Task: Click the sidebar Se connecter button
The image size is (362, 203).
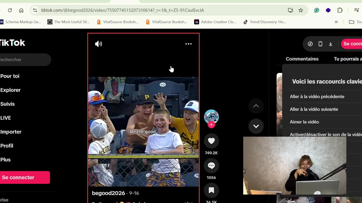Action: tap(25, 177)
